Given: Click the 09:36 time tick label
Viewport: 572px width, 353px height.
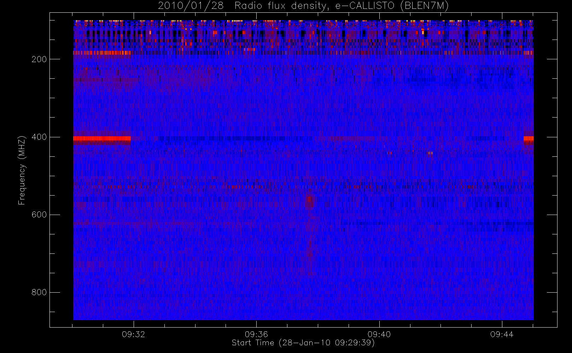Looking at the screenshot, I should click(256, 334).
